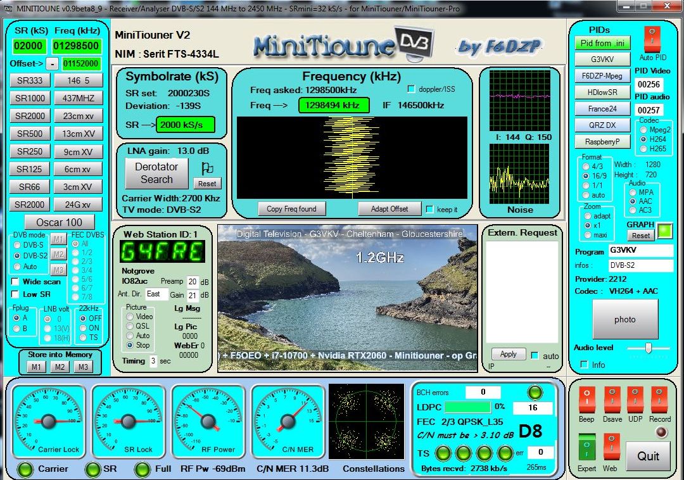This screenshot has height=480, width=684.
Task: Select AC3 audio radio button
Action: pyautogui.click(x=633, y=210)
